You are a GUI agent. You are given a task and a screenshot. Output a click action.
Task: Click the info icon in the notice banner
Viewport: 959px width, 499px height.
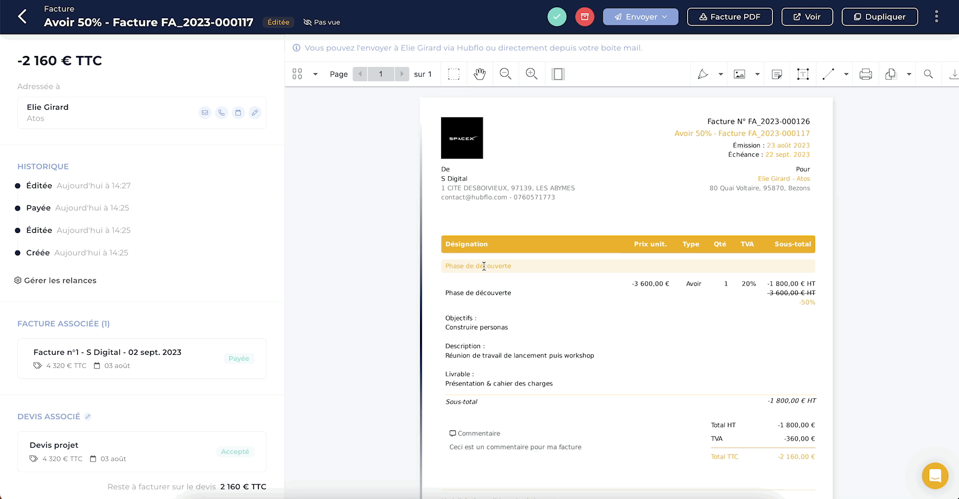(296, 48)
